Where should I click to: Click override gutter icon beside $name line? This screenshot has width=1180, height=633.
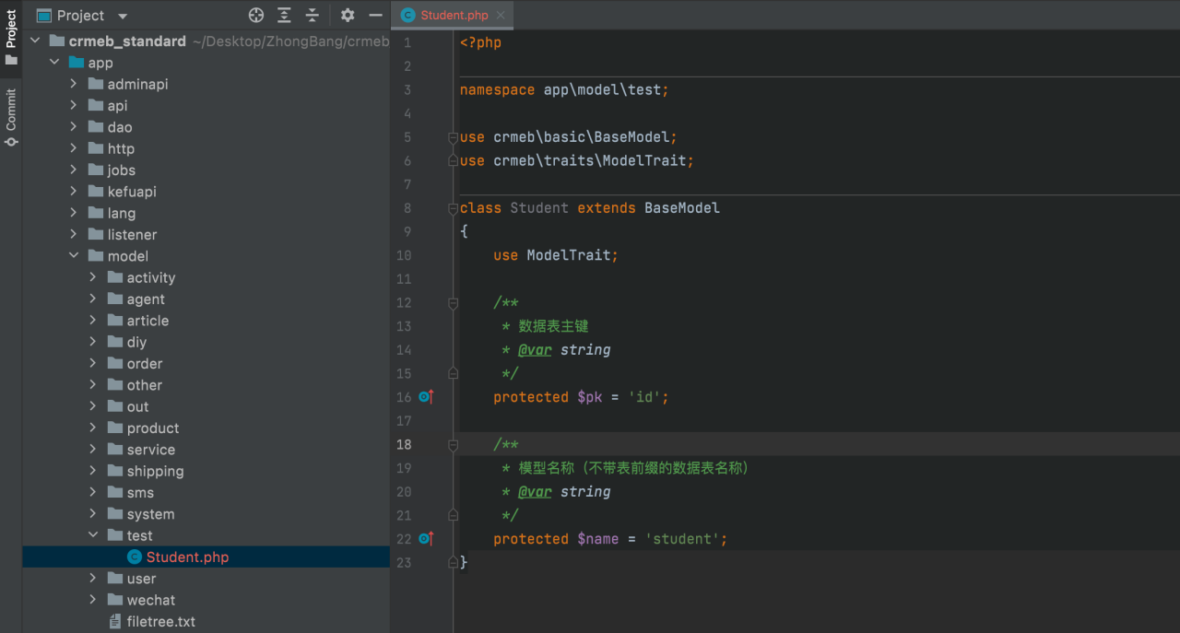pyautogui.click(x=426, y=539)
